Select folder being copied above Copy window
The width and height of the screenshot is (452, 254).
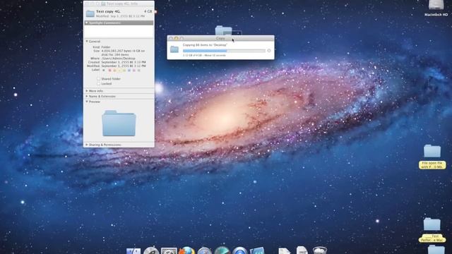point(223,30)
